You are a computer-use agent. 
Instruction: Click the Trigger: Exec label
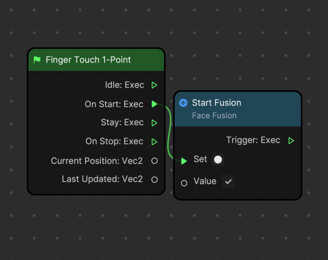coord(253,140)
